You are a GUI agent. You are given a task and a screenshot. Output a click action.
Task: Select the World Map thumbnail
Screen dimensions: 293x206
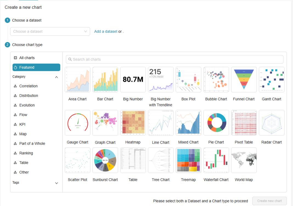coord(244,160)
